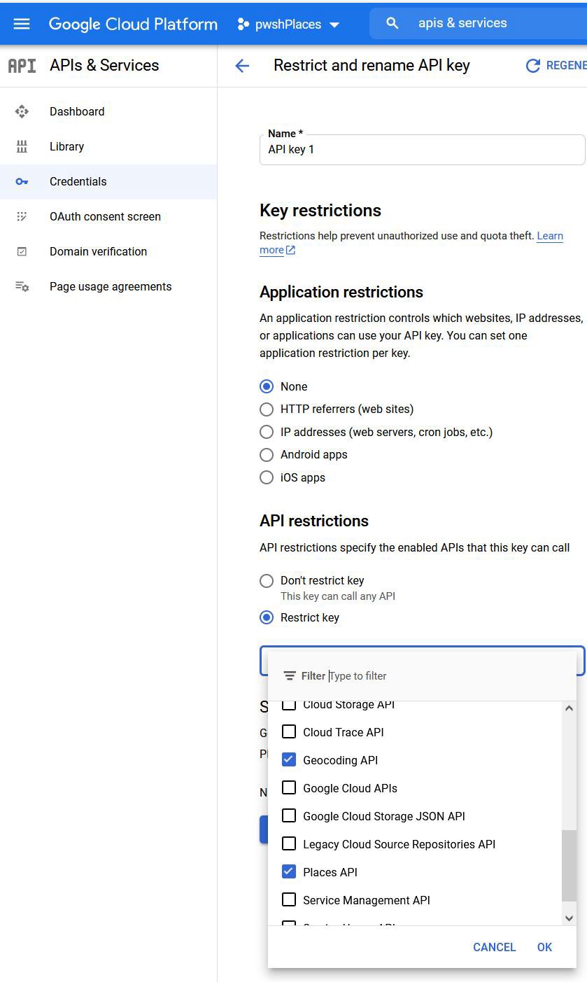Click the API list scrollbar up arrow

click(569, 708)
